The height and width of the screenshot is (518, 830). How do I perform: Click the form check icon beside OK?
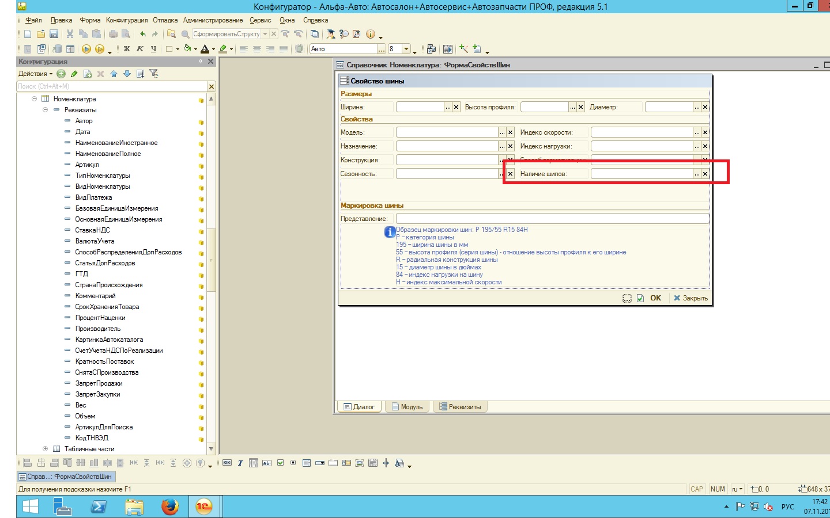640,298
